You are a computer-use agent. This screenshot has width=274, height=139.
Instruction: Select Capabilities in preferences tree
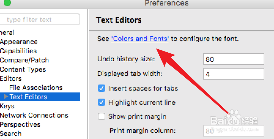point(18,51)
